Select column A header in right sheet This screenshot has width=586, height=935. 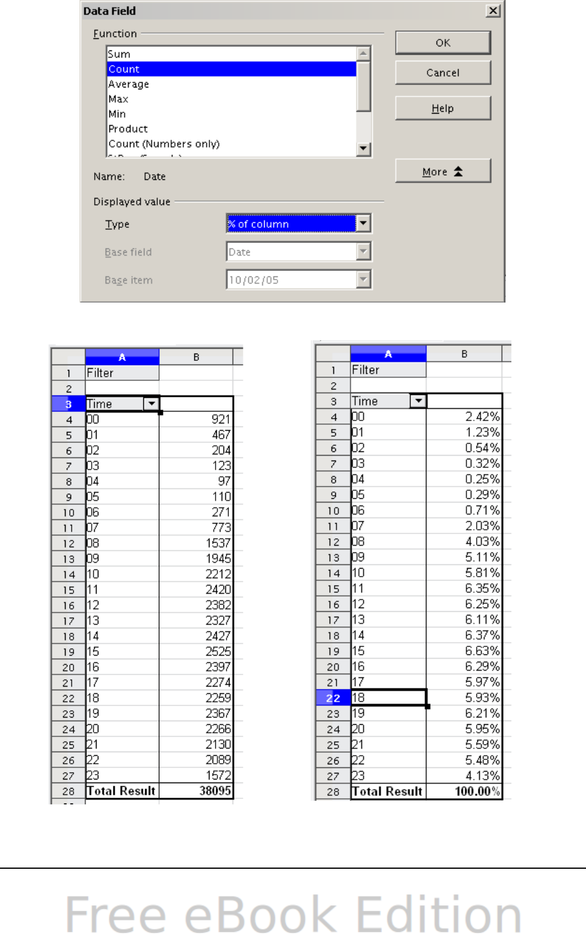tap(388, 354)
